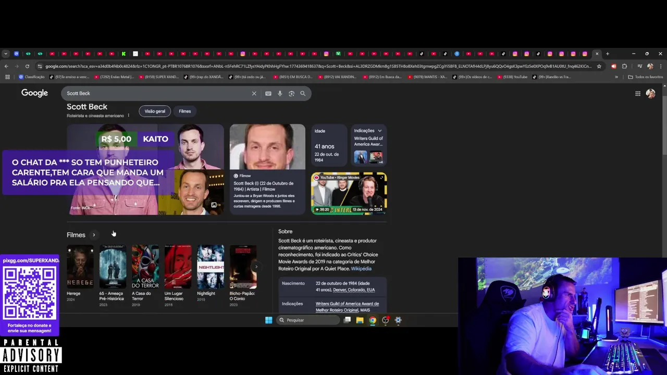The width and height of the screenshot is (667, 375).
Task: Search by image with Google Lens icon
Action: pos(291,93)
